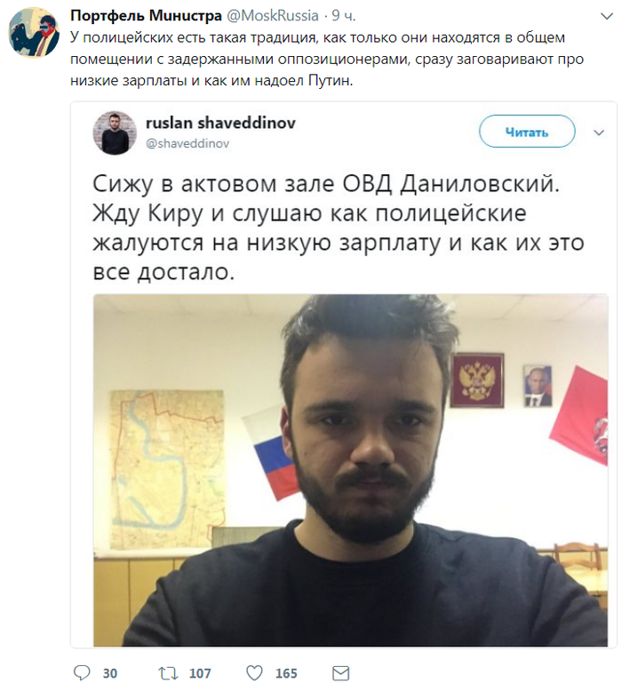The image size is (622, 691).
Task: Open the Портфель Министра profile avatar
Action: (34, 32)
